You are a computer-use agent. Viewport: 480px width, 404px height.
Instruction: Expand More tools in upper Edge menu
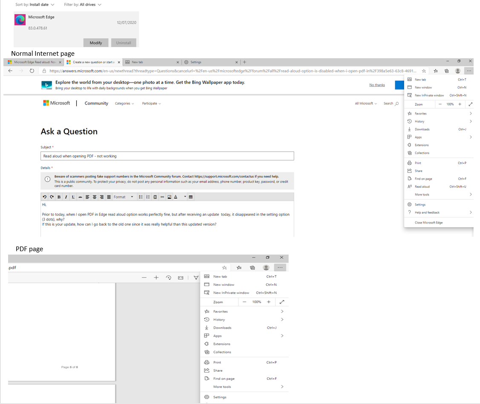[439, 195]
